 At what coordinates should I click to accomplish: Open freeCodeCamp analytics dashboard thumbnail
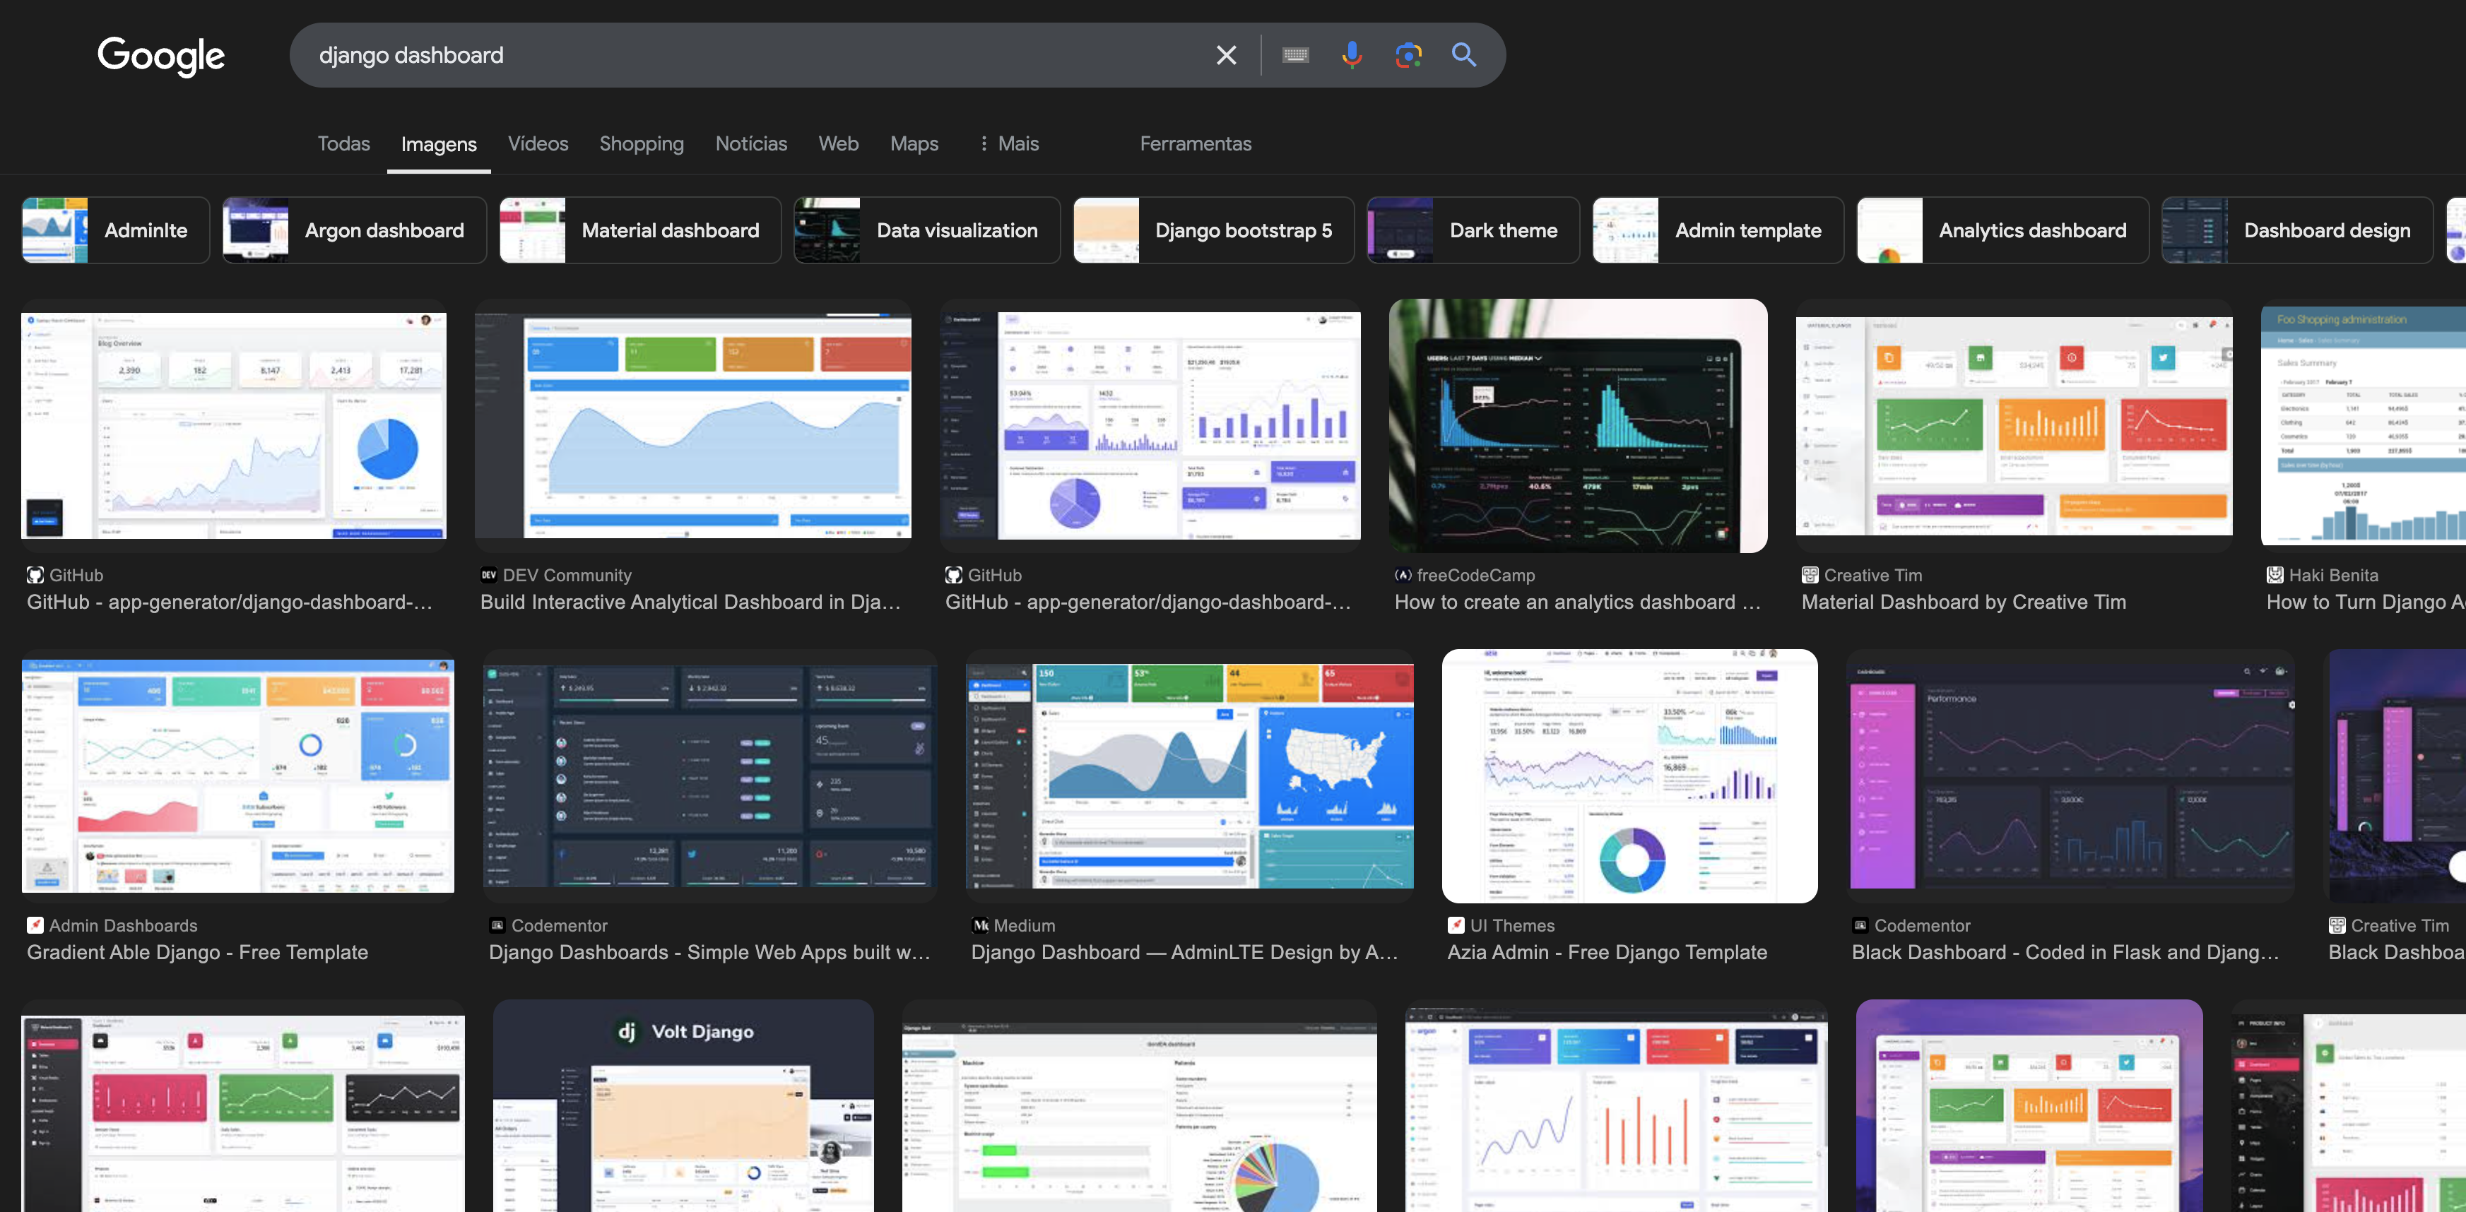1579,426
